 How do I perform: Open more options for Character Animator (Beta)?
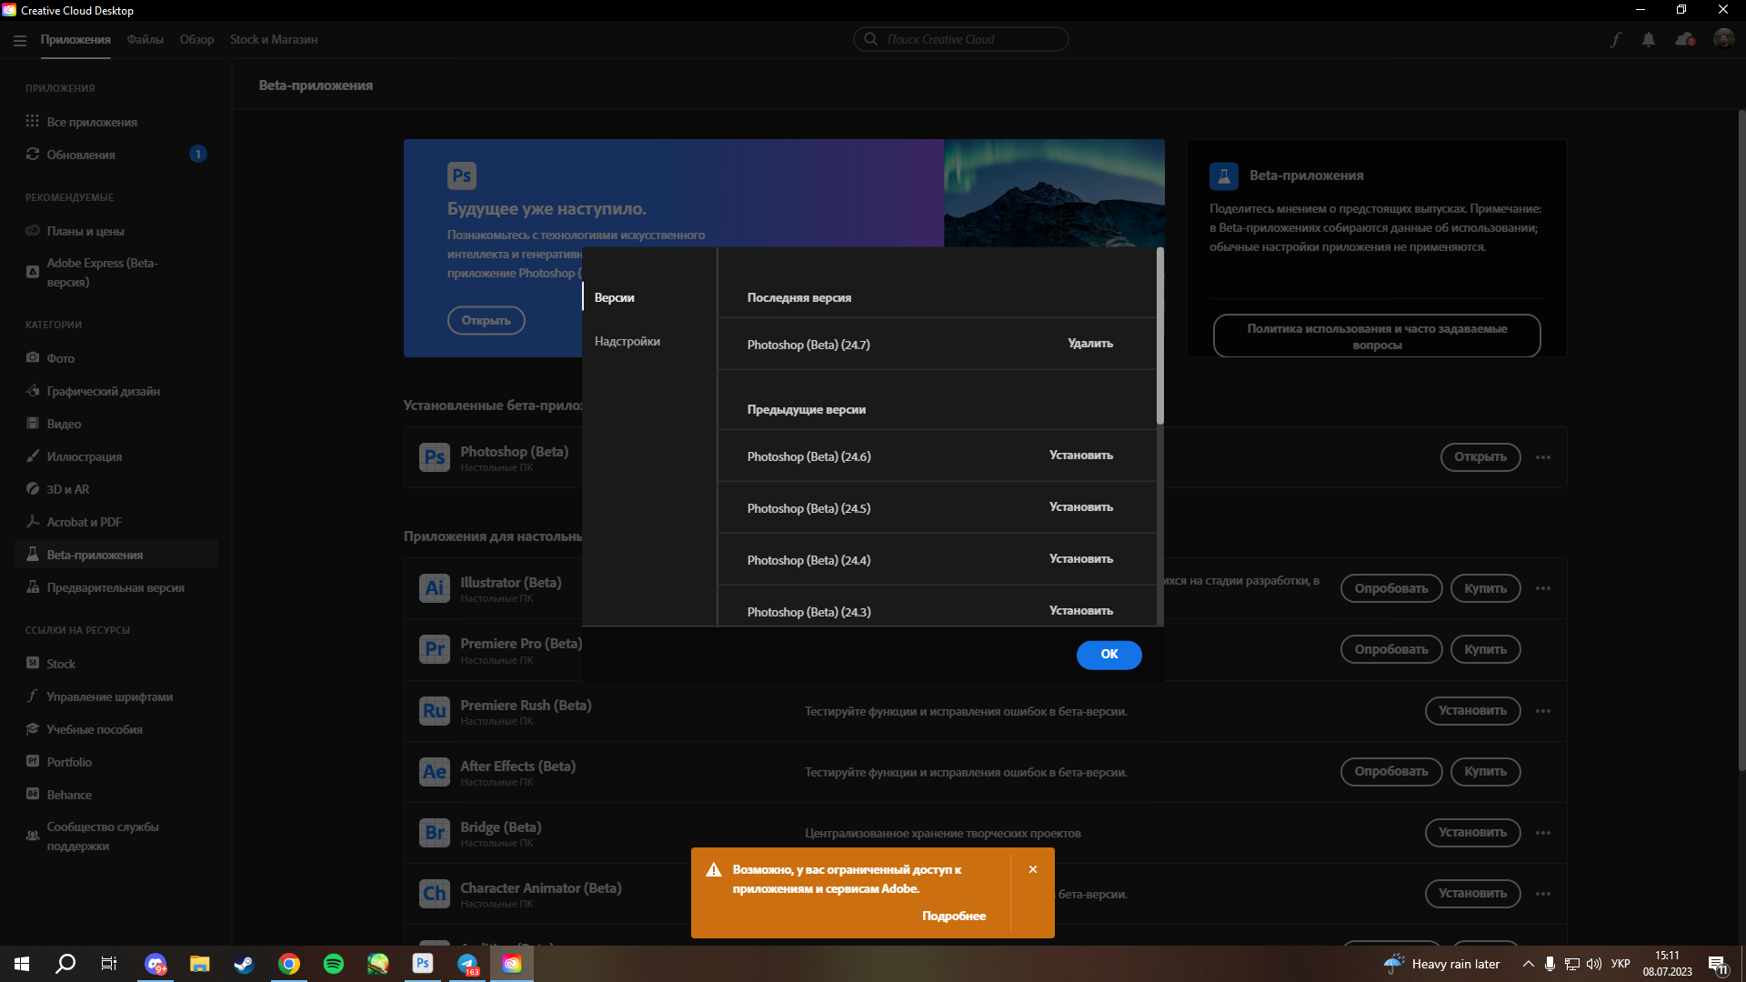[x=1543, y=894]
